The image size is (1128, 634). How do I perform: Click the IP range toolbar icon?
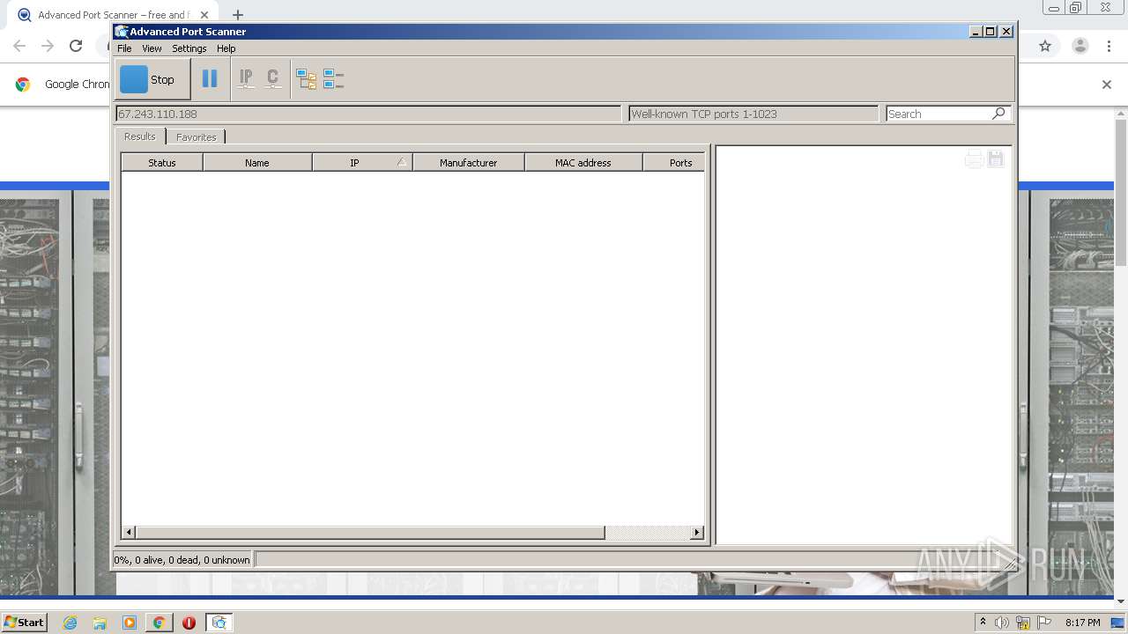[246, 79]
